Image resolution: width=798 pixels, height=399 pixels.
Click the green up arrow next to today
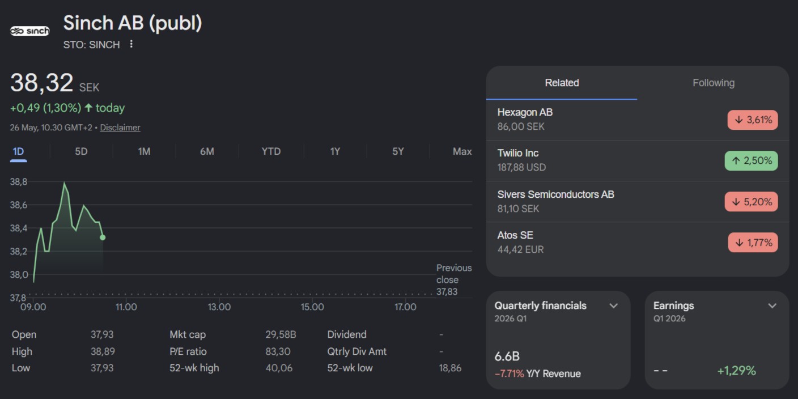[88, 108]
